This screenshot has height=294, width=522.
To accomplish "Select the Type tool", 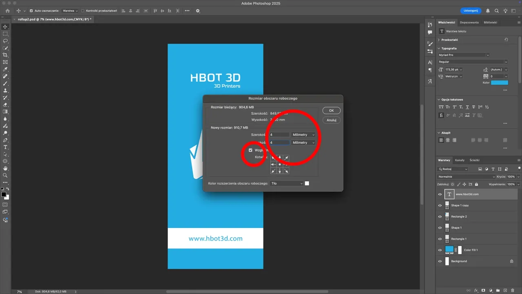I will (x=5, y=147).
